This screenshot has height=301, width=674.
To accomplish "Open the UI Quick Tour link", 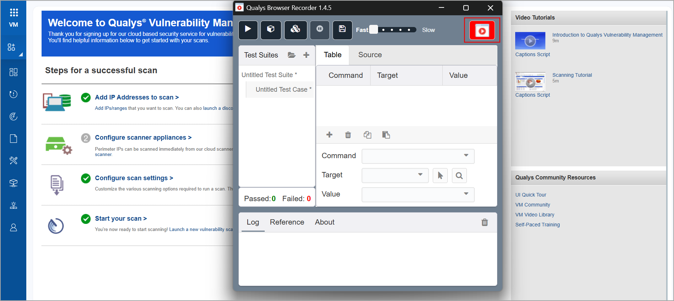I will point(531,195).
